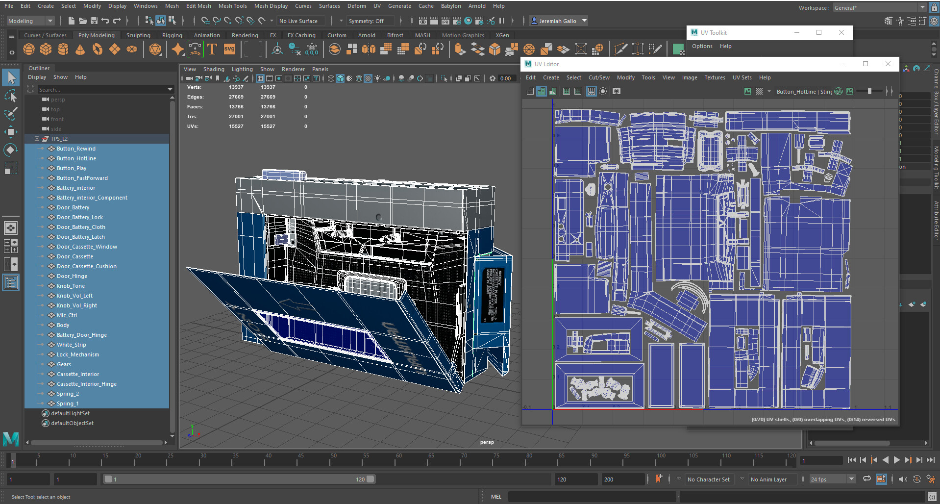Click the SVG import shelf icon

point(229,50)
